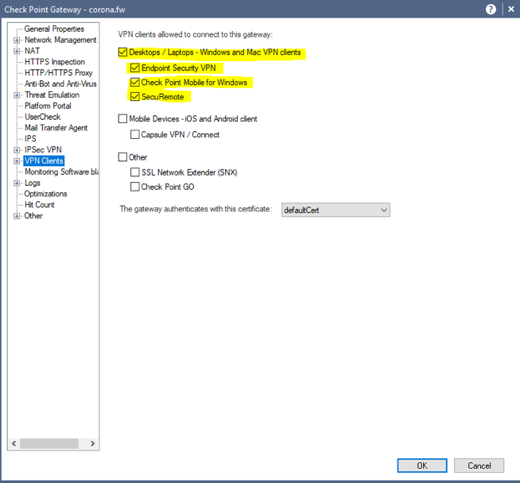This screenshot has width=520, height=483.
Task: Enable the Other clients checkbox
Action: point(122,157)
